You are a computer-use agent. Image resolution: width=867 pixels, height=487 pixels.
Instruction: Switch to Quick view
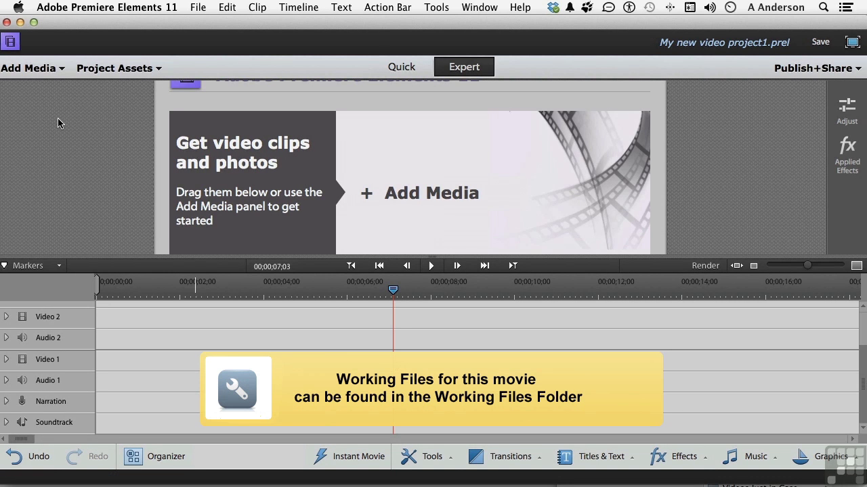(x=402, y=67)
